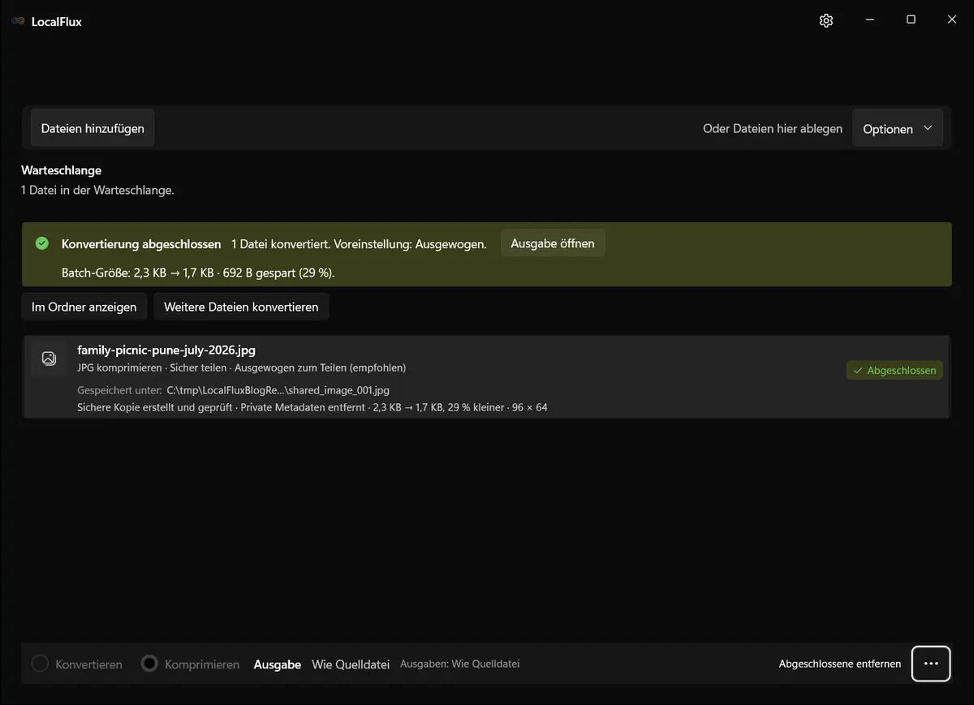The image size is (974, 705).
Task: Click the 'Oder Dateien hier ablegen' drop hint
Action: (773, 128)
